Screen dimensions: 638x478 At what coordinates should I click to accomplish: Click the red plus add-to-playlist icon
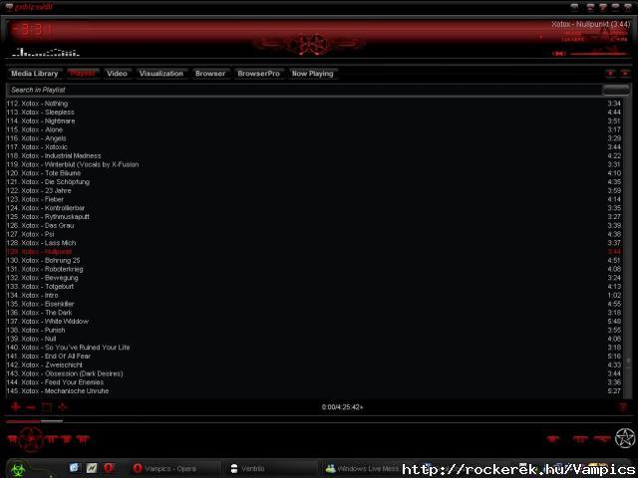click(x=16, y=407)
